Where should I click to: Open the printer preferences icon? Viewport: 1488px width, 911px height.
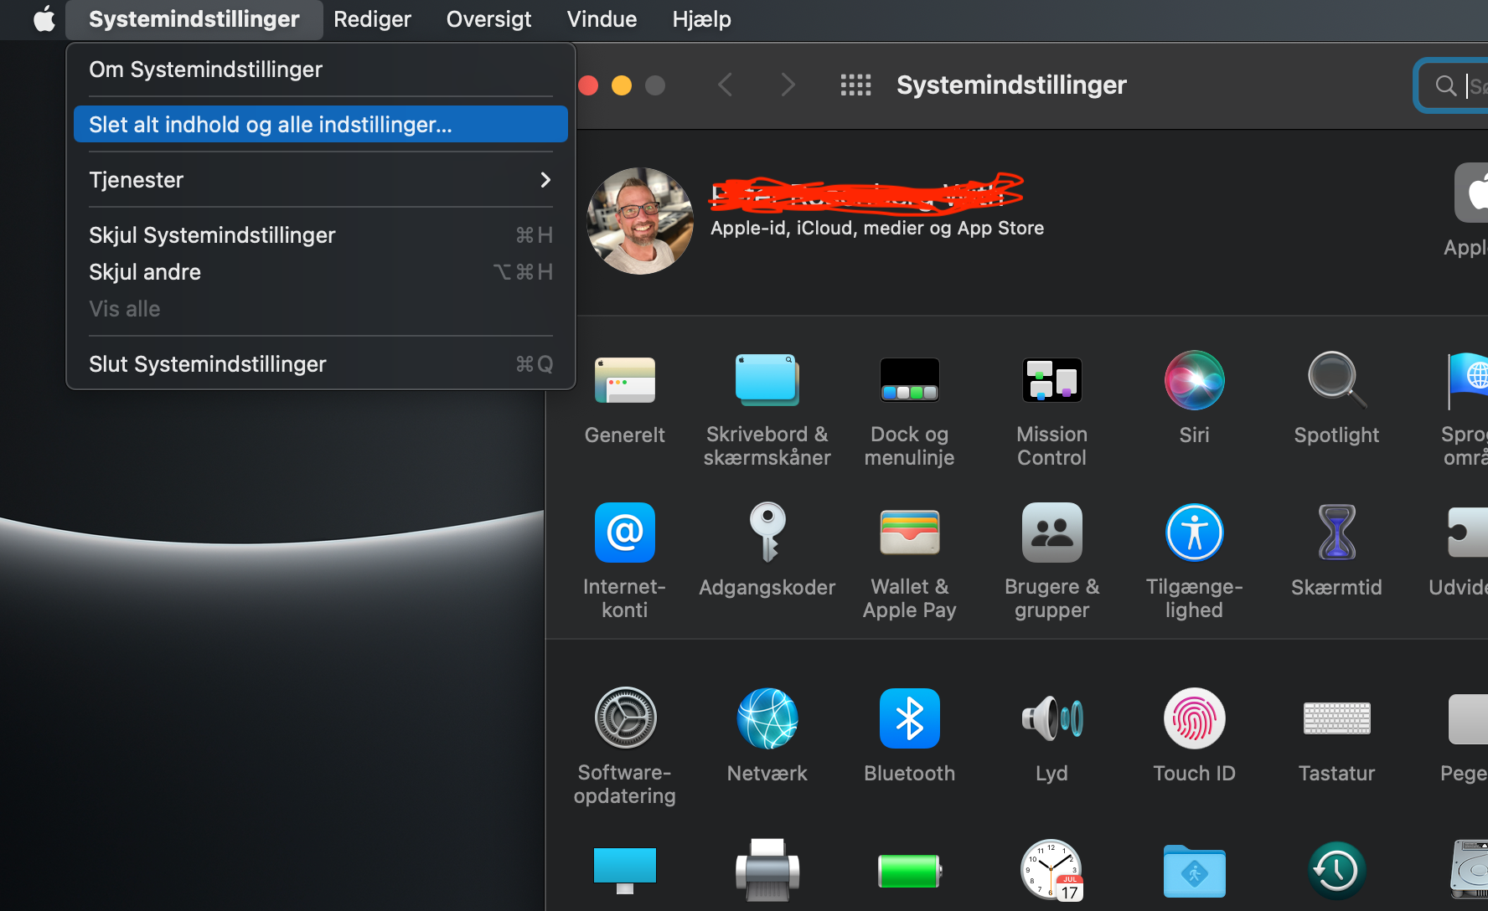click(x=767, y=871)
